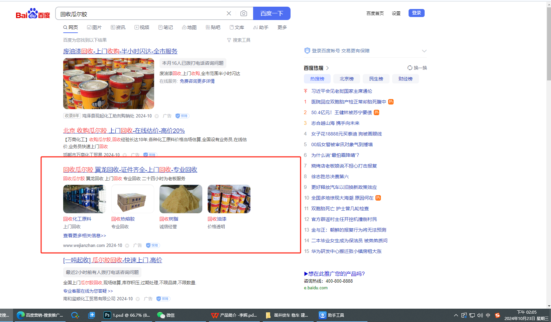Select the 热搜榜 tab

pos(317,79)
